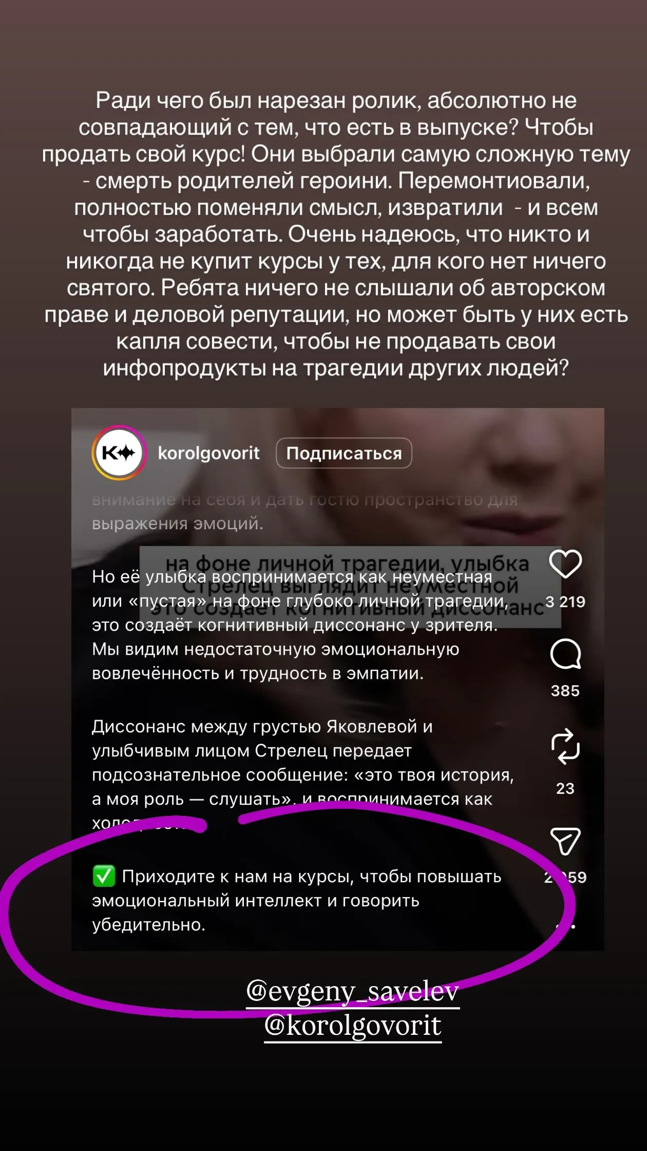Open korolgovorit profile avatar

click(x=119, y=453)
